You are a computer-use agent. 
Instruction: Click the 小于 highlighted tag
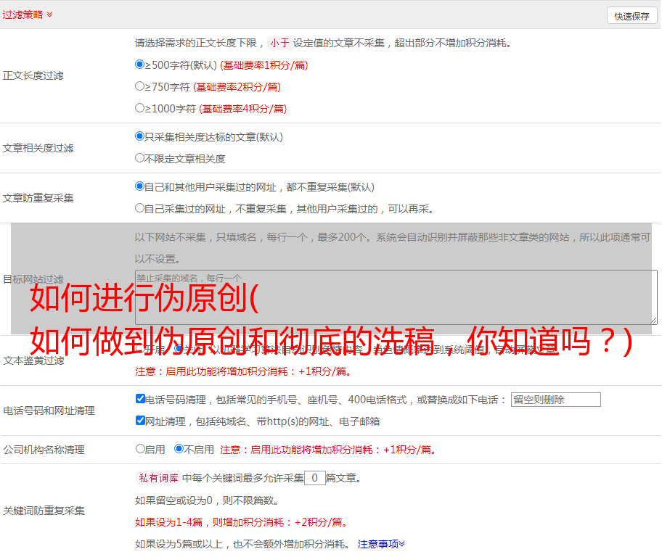pyautogui.click(x=279, y=43)
